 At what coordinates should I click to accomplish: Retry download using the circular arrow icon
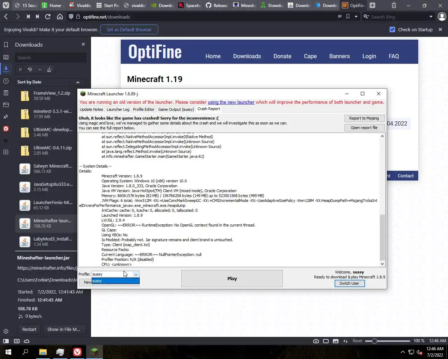pyautogui.click(x=30, y=69)
